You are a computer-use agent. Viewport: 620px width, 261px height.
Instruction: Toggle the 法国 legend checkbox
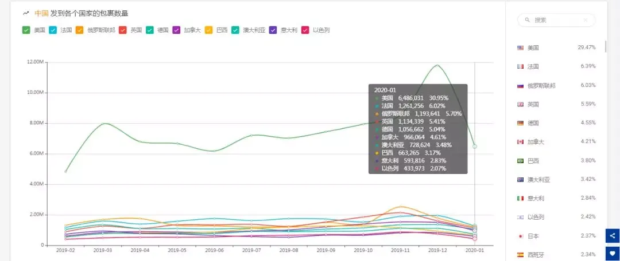(53, 30)
